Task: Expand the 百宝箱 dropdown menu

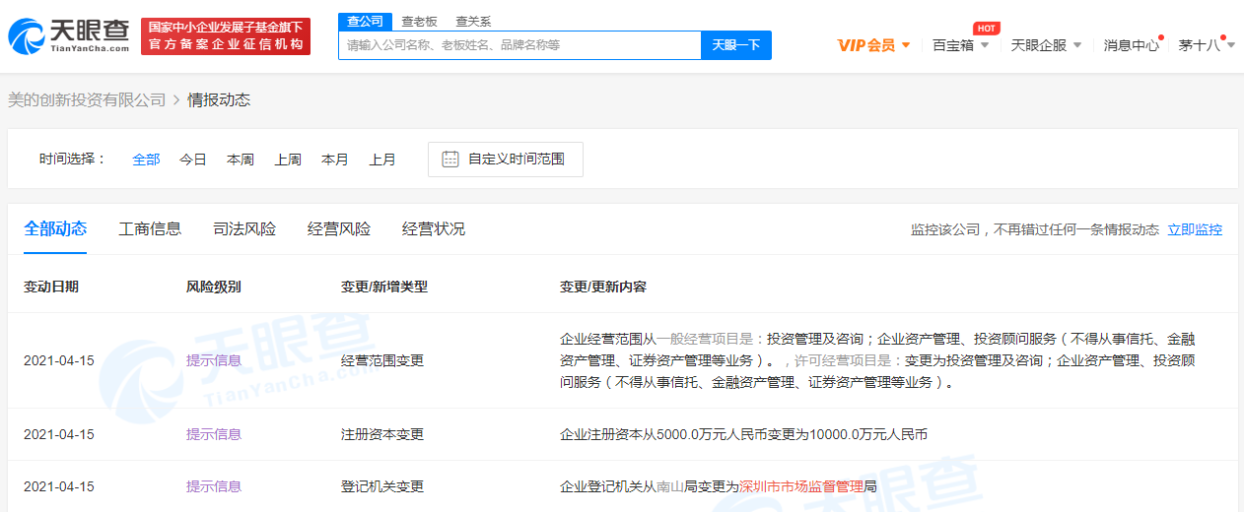Action: pos(960,45)
